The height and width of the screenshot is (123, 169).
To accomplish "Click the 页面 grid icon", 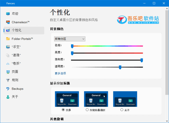I will tap(8, 72).
